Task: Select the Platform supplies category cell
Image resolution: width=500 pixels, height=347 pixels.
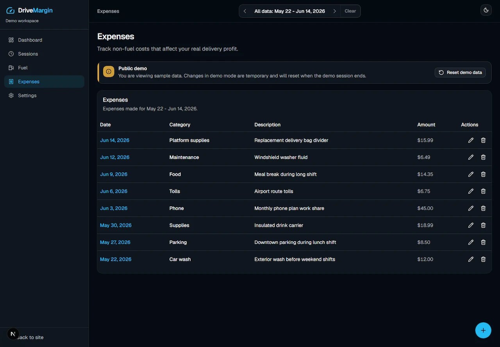Action: (x=189, y=140)
